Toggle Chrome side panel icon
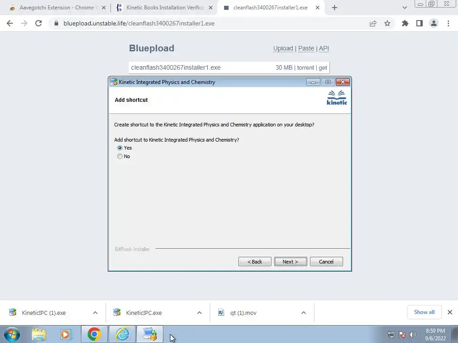458x343 pixels. [x=420, y=23]
